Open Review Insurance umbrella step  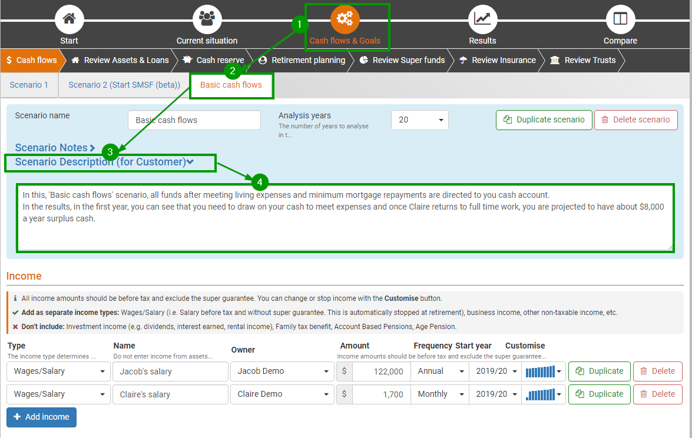pos(498,60)
